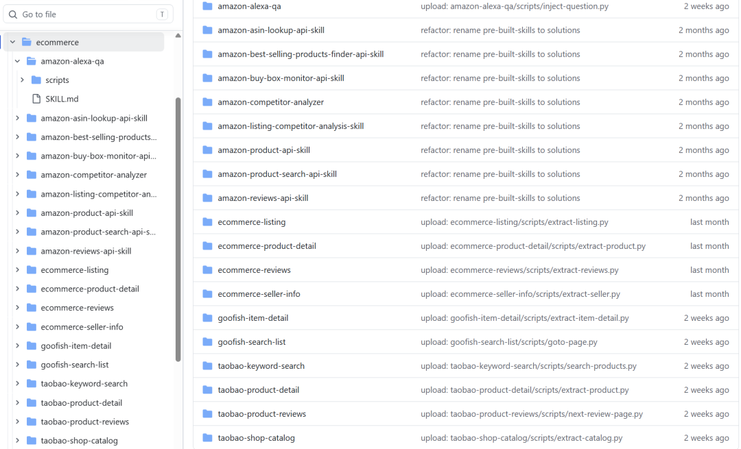Select ecommerce-seller-info tree item
Image resolution: width=741 pixels, height=449 pixels.
click(82, 327)
